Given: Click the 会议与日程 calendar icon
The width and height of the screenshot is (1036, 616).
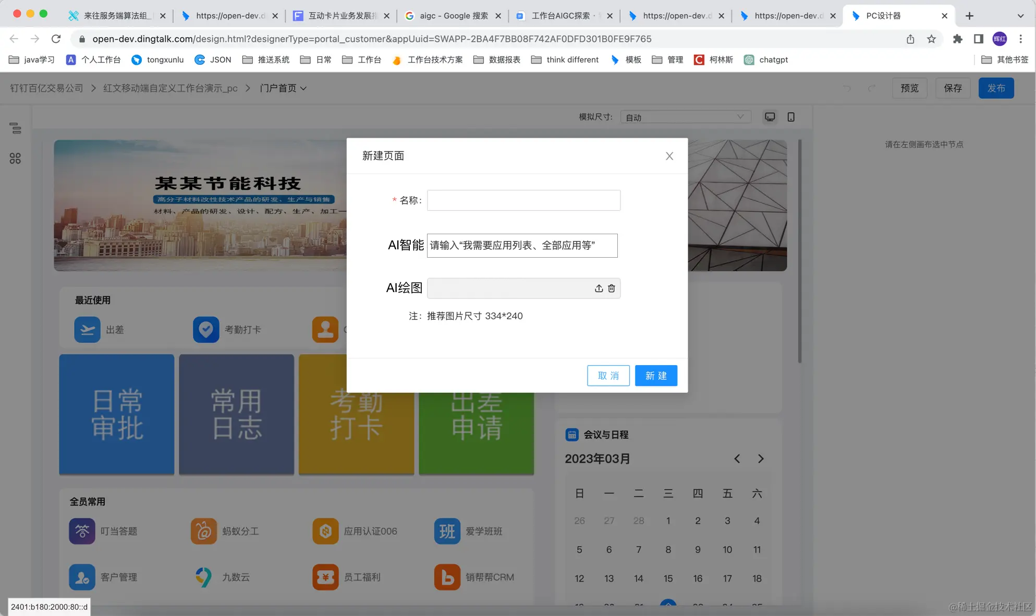Looking at the screenshot, I should click(x=571, y=434).
